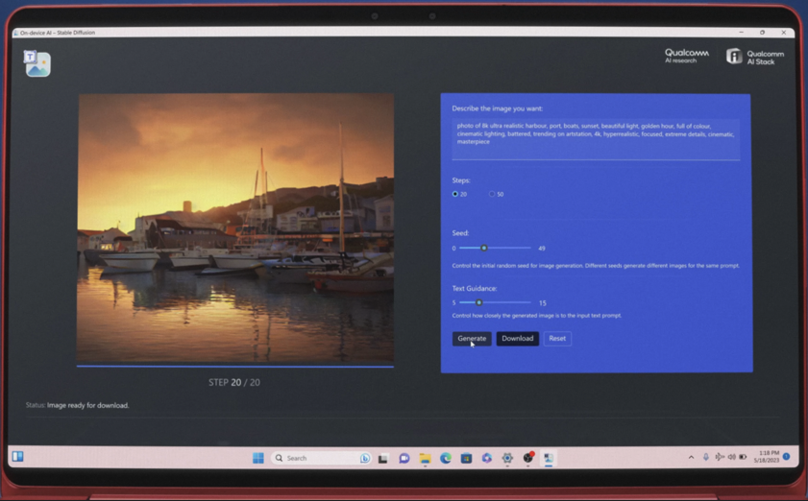The image size is (808, 501).
Task: Open Microsoft Store from the taskbar
Action: coord(466,459)
